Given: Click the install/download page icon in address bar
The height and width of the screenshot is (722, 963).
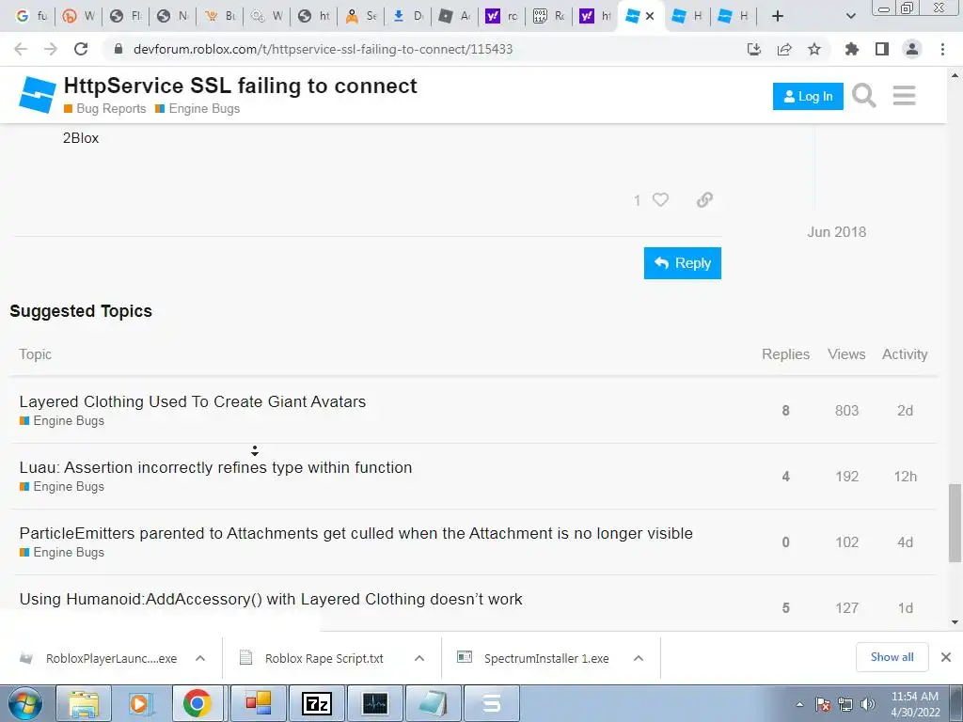Looking at the screenshot, I should tap(754, 49).
